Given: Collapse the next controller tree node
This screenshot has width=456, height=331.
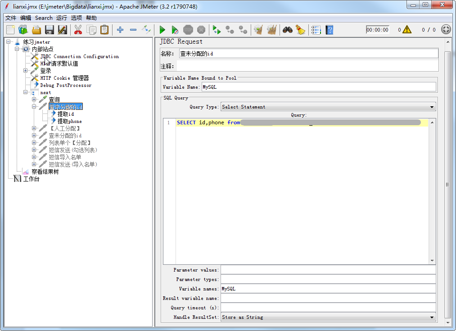Looking at the screenshot, I should pos(26,92).
